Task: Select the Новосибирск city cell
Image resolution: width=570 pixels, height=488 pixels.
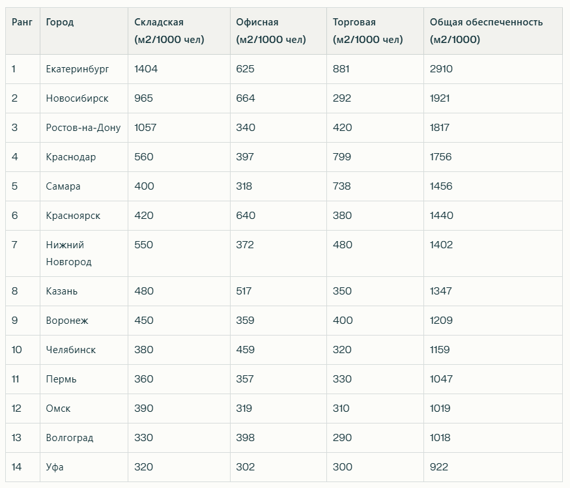Action: coord(77,98)
